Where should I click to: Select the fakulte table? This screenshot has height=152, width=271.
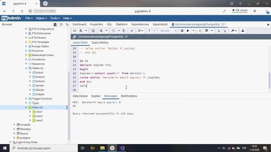[40, 90]
